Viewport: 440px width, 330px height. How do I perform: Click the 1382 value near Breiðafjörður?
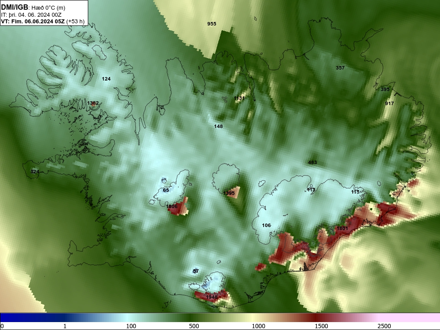(93, 103)
